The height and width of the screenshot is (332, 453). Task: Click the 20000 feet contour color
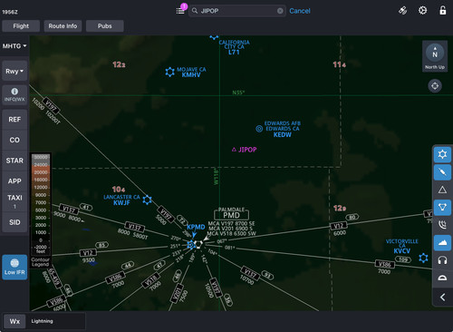[41, 172]
